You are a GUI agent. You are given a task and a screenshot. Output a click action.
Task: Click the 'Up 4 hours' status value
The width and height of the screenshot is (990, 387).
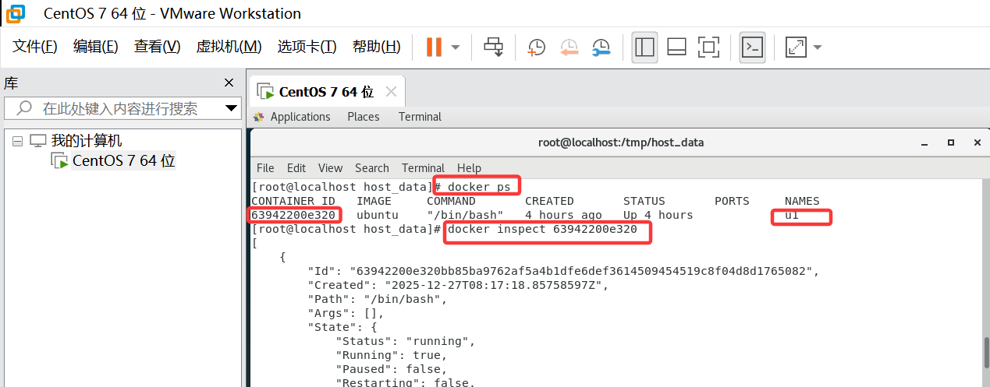(x=658, y=215)
